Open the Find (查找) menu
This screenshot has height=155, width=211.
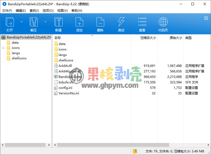click(x=34, y=11)
